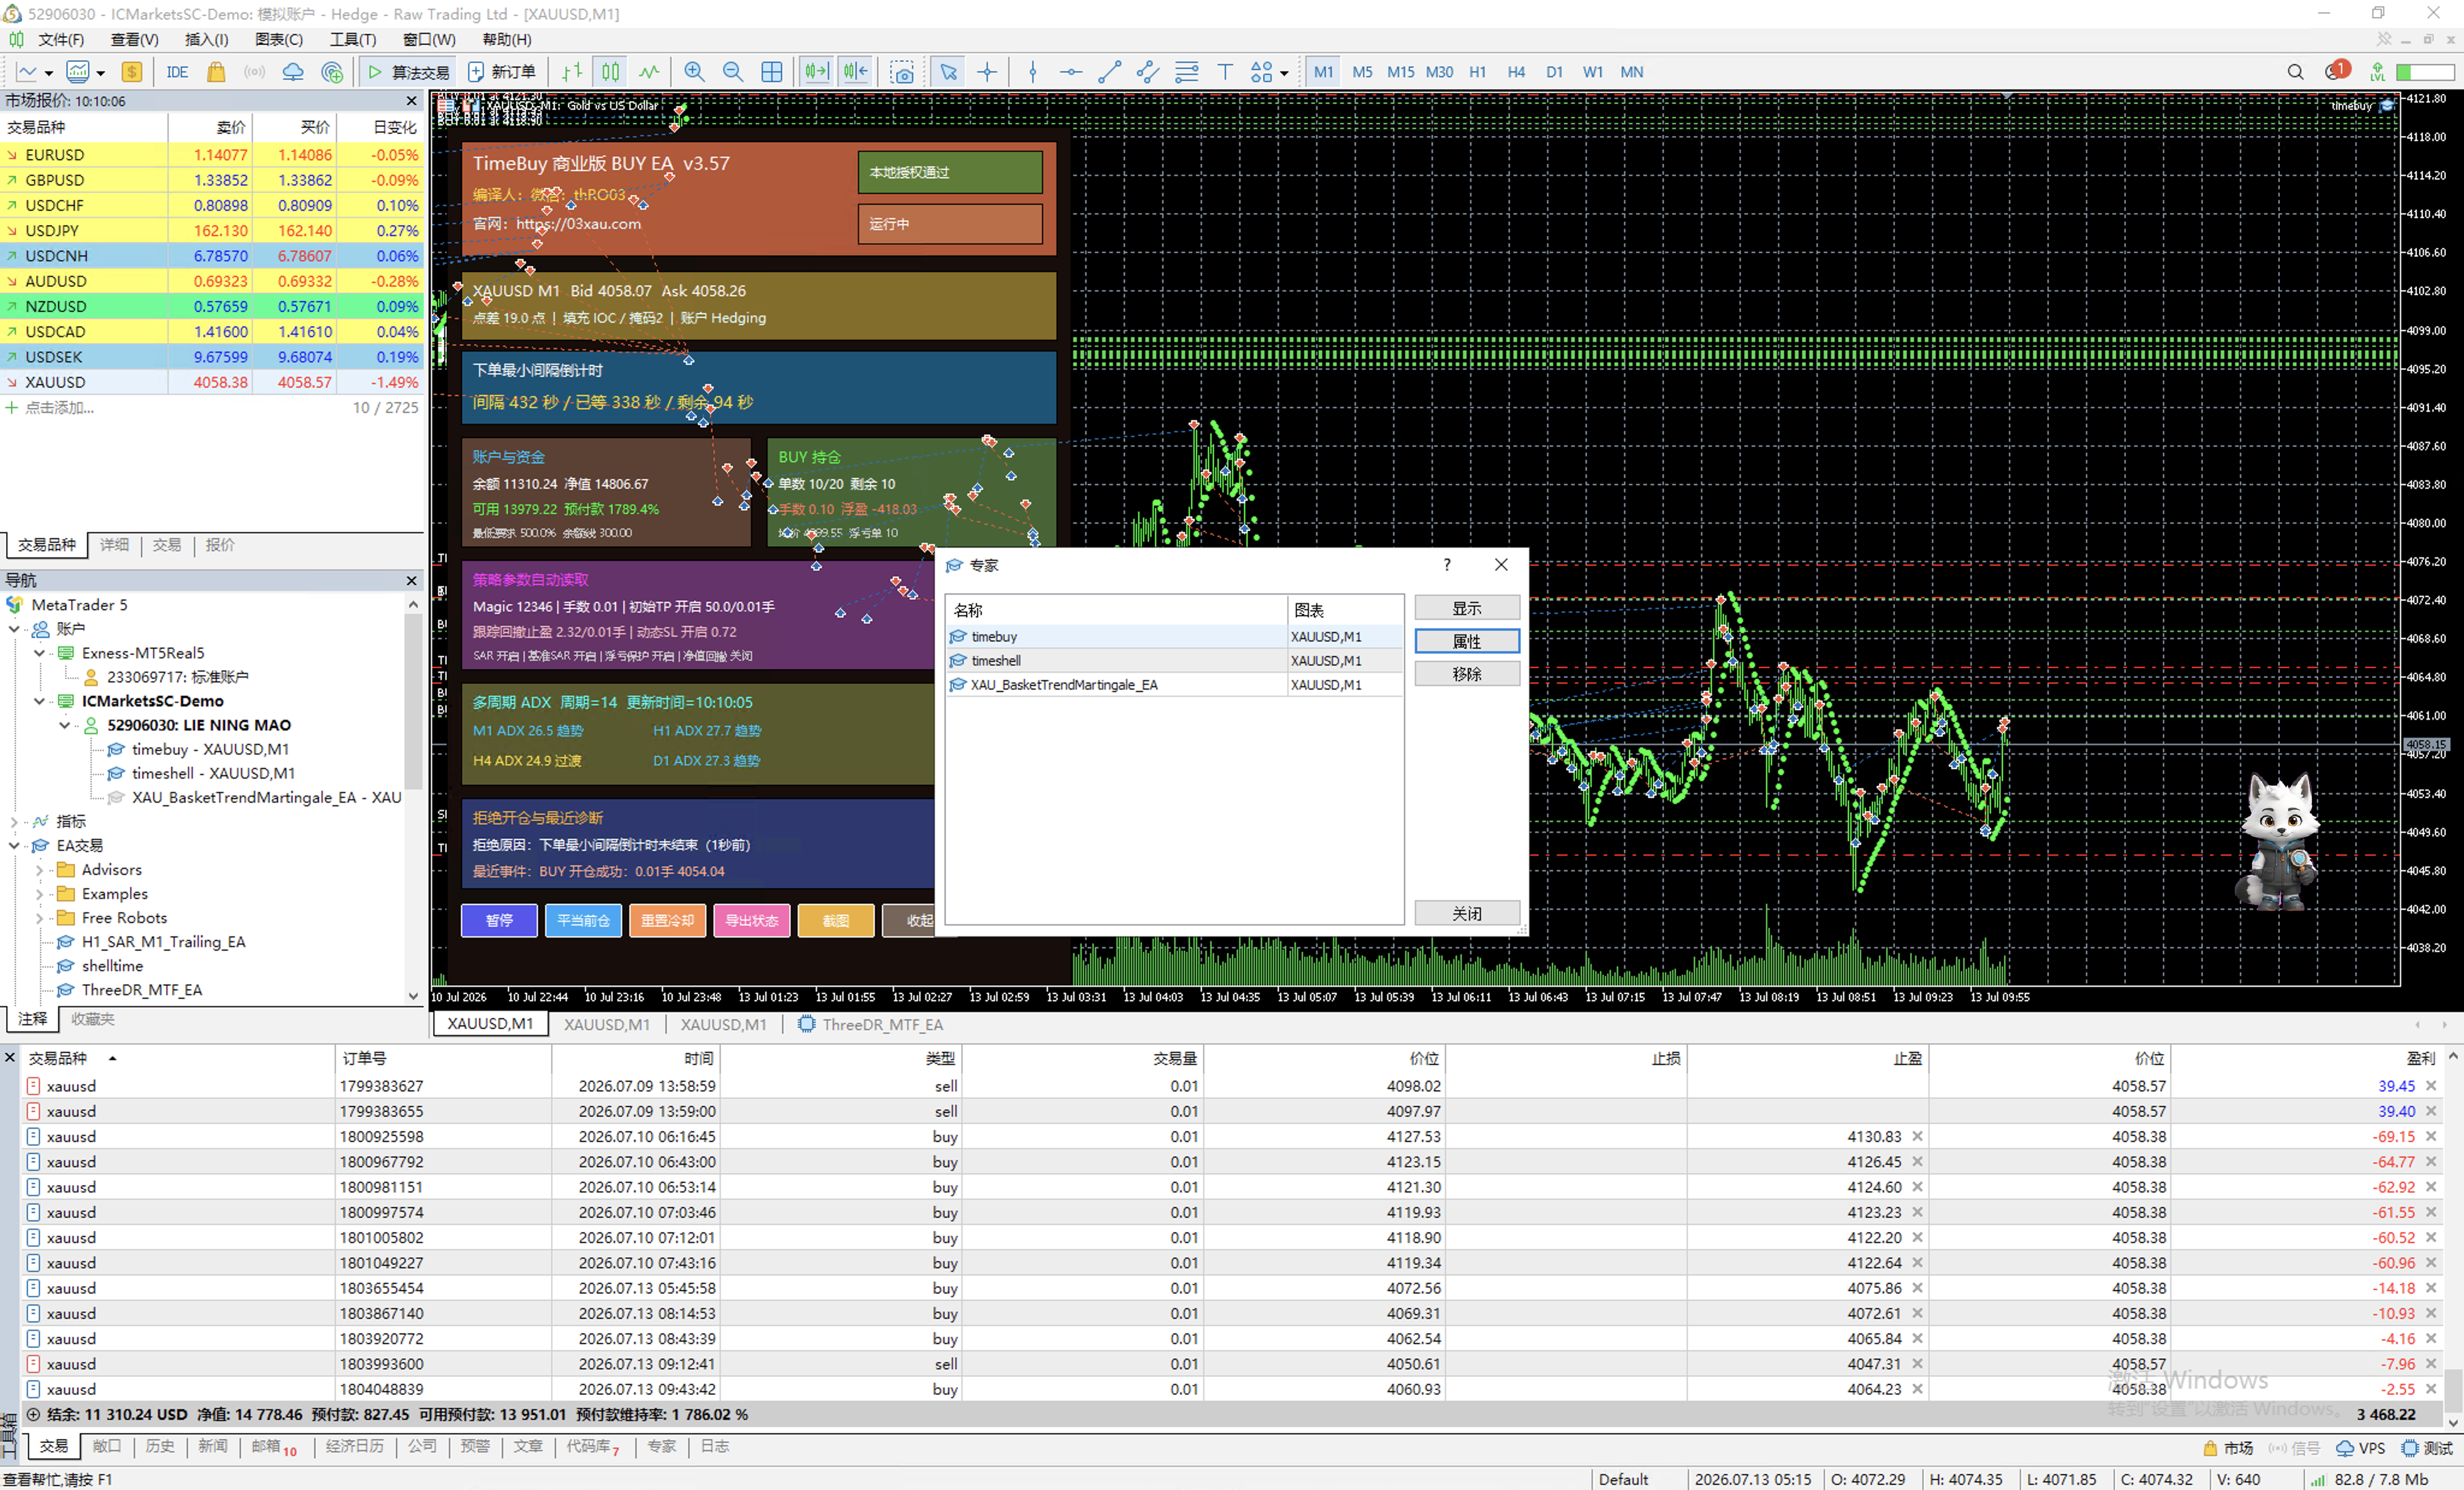Screen dimensions: 2464x1490
Task: Click the 属性 button in experts dialog
Action: [x=1467, y=641]
